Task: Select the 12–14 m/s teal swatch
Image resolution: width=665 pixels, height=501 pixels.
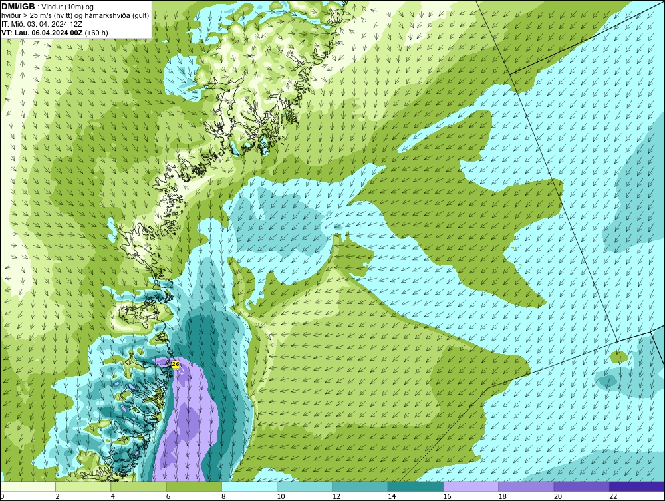Action: pyautogui.click(x=360, y=486)
